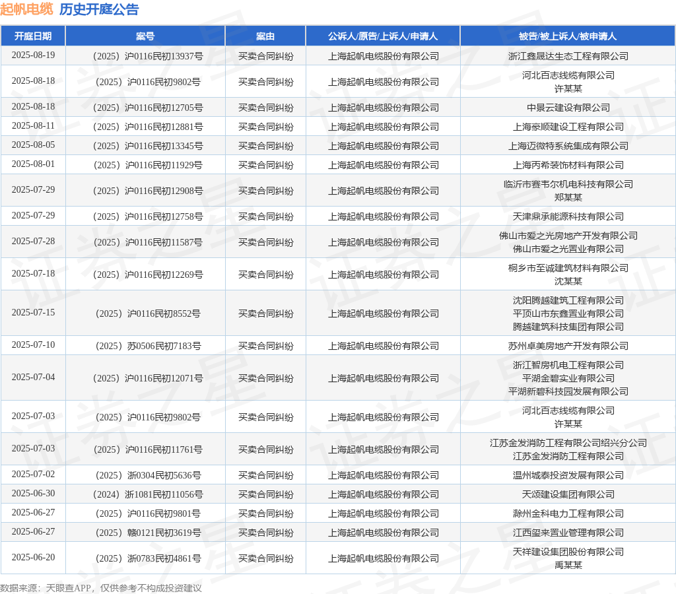Click defendant name 郑某某
The height and width of the screenshot is (594, 676).
point(568,197)
